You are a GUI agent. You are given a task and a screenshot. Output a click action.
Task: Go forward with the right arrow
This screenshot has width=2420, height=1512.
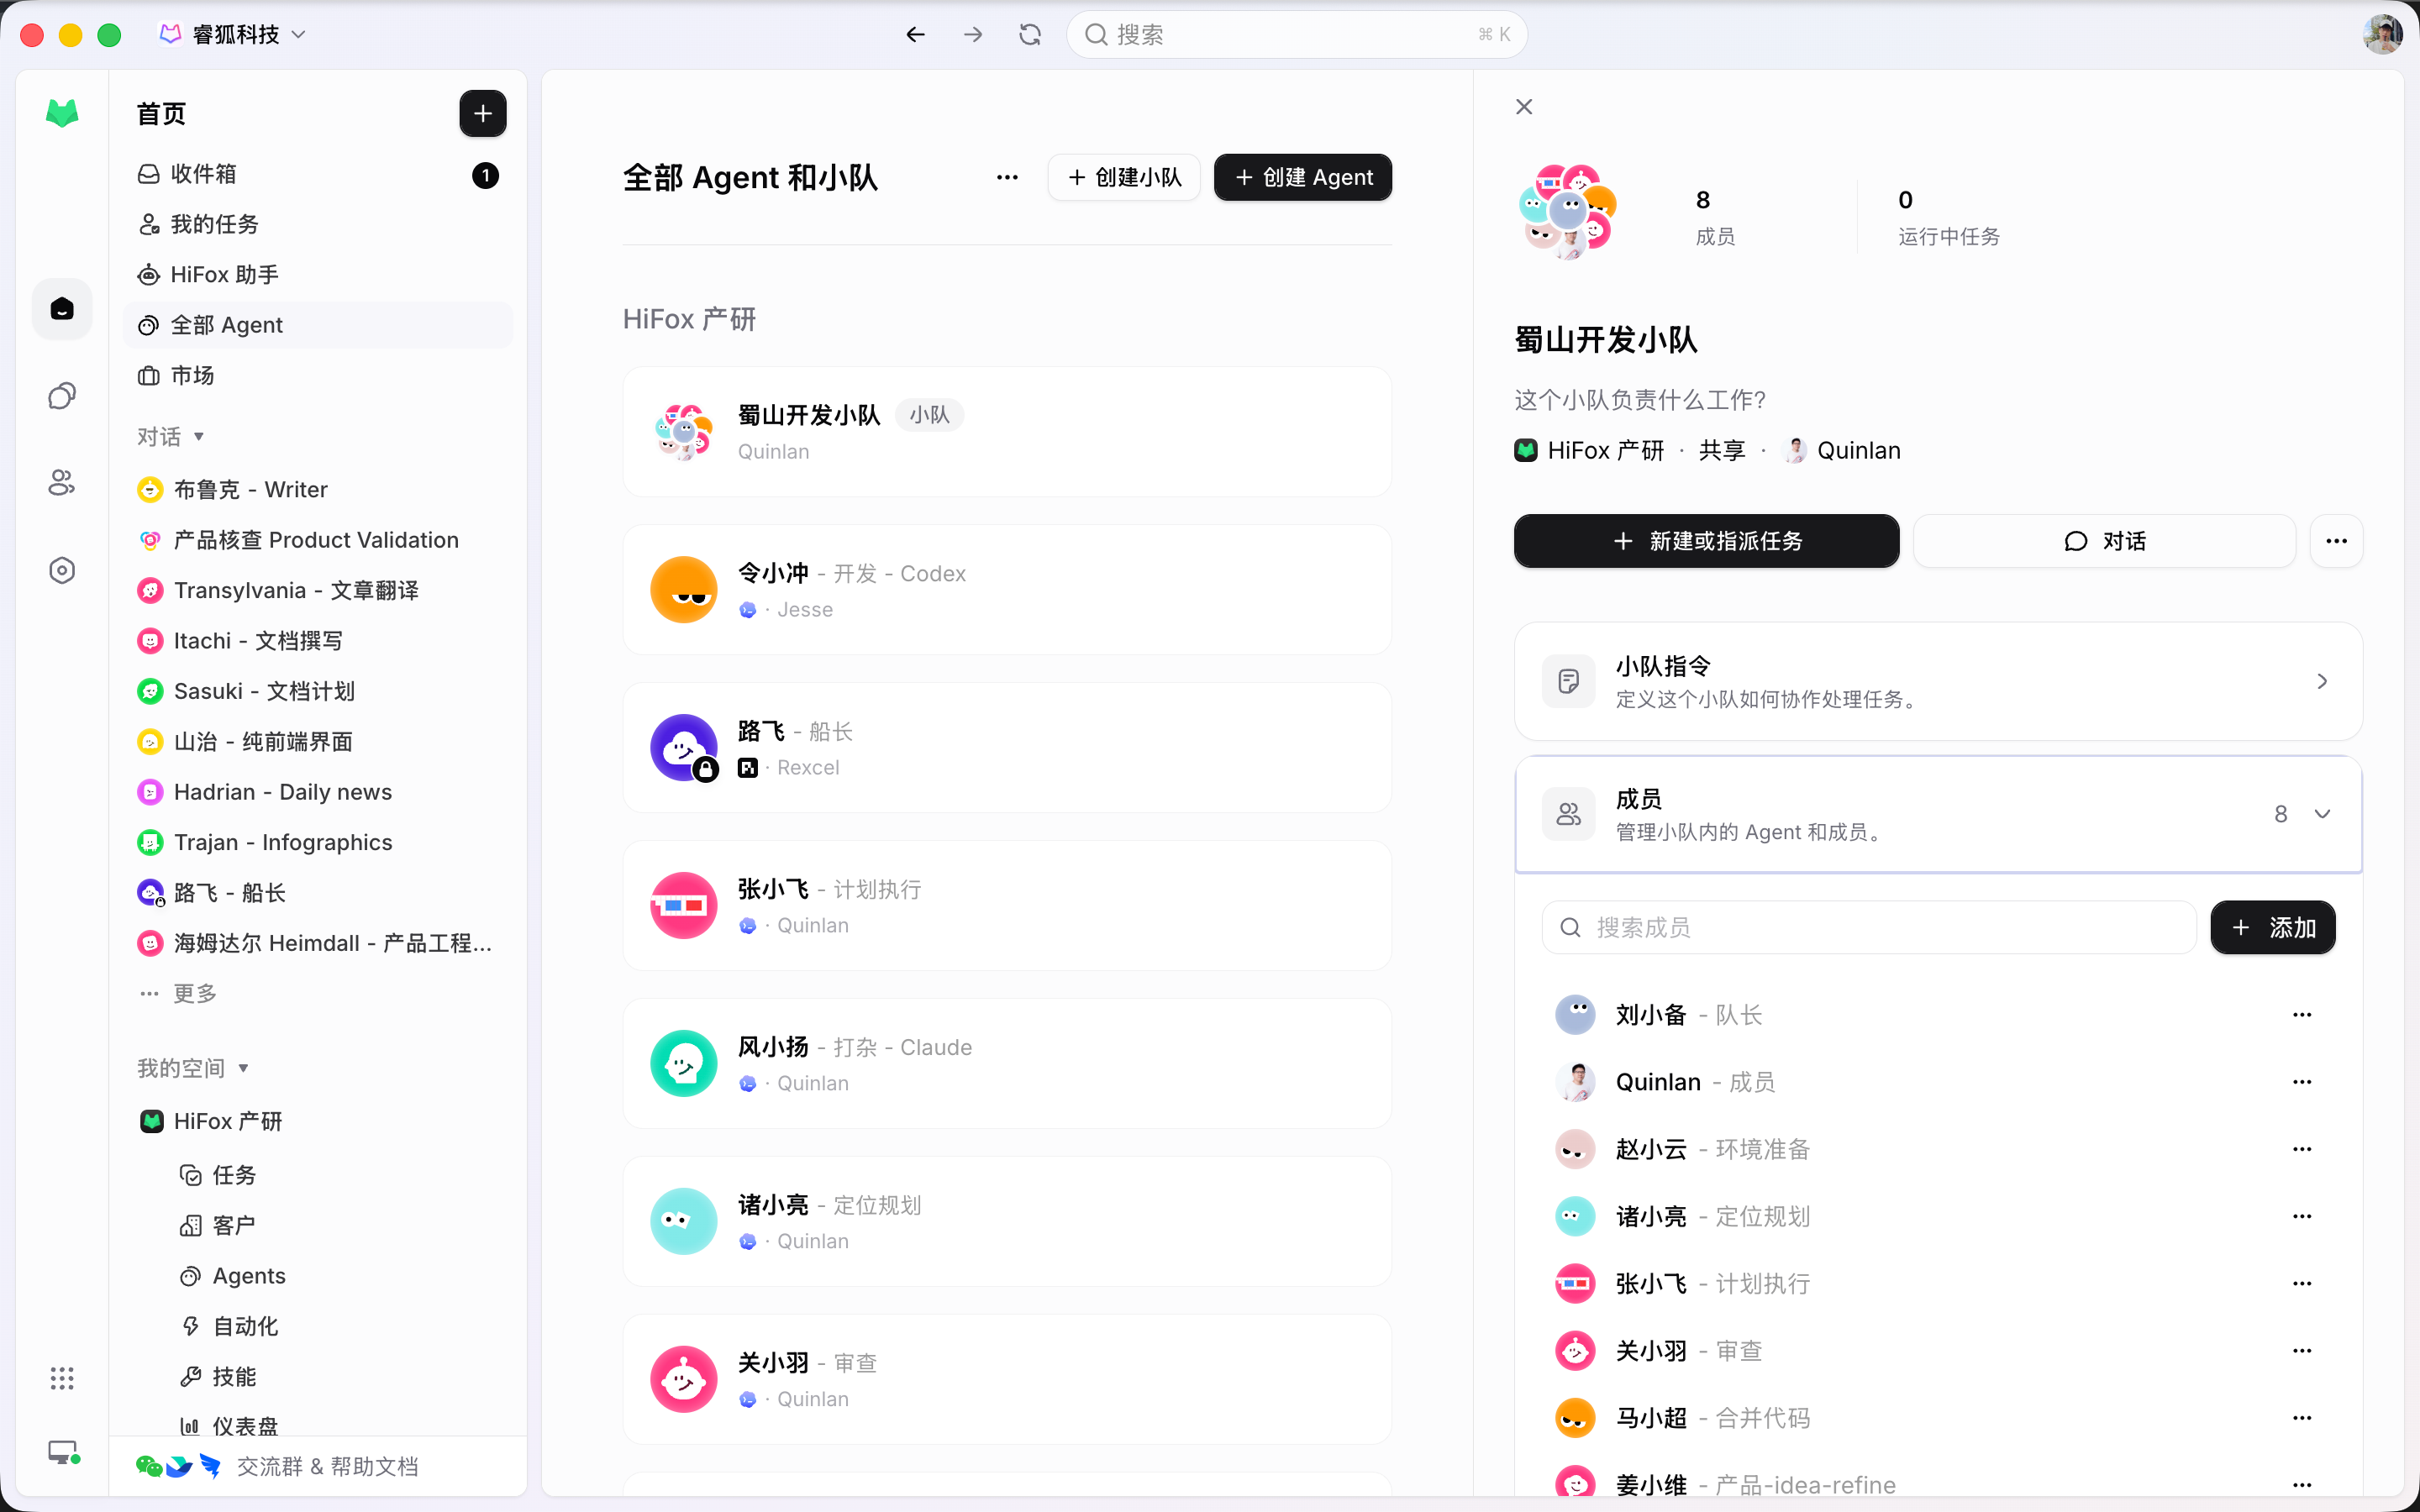973,35
